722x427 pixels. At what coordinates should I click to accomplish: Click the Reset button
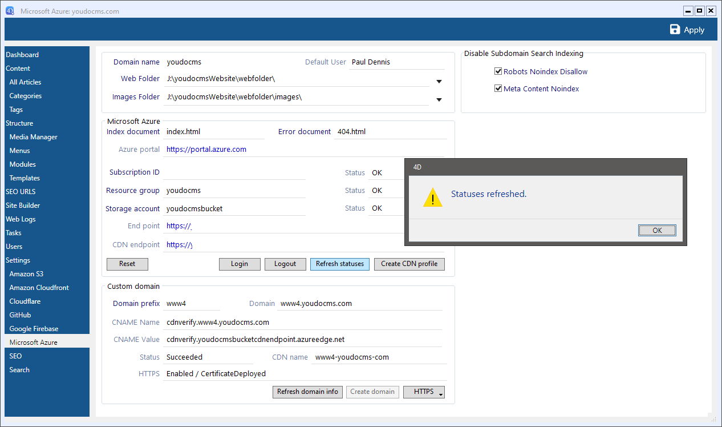click(x=127, y=264)
